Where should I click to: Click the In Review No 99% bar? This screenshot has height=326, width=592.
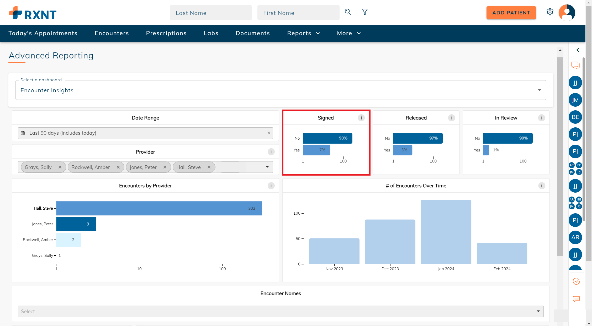pyautogui.click(x=508, y=138)
